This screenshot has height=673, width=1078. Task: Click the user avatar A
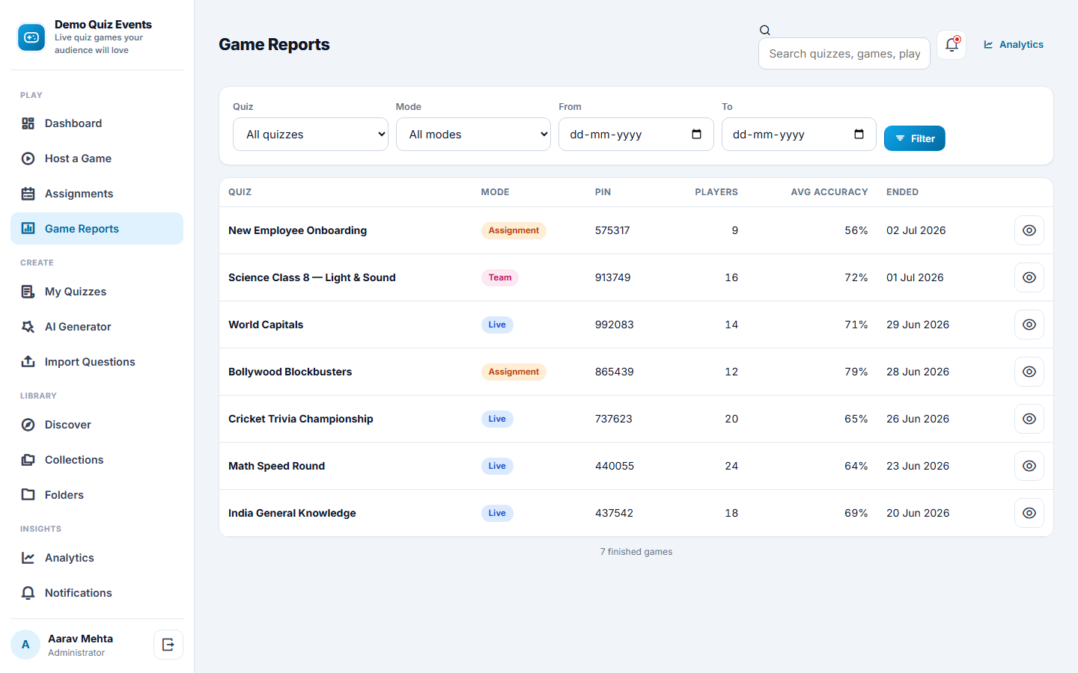[25, 645]
